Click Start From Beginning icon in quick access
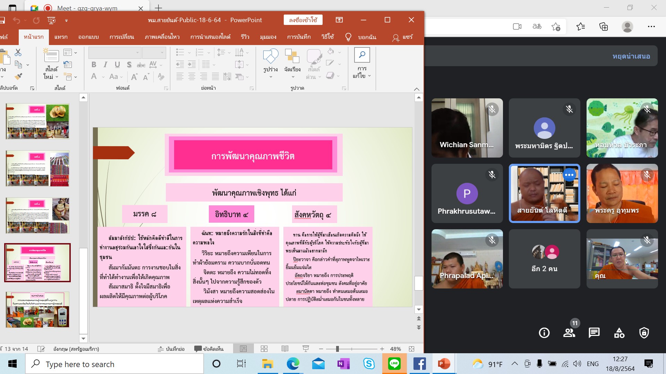Screen dimensions: 666x374 point(51,20)
